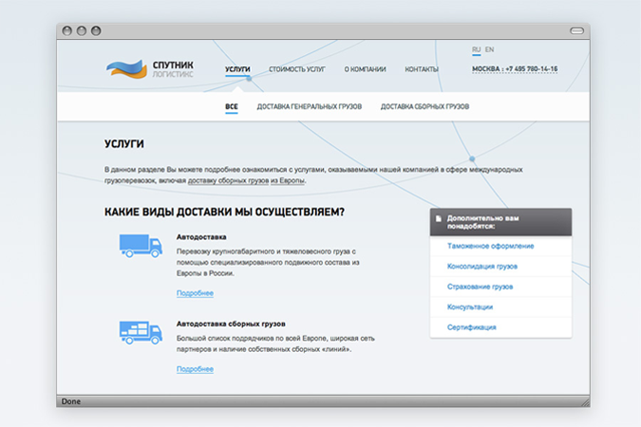Close the browser window with red button
The width and height of the screenshot is (641, 427).
point(67,31)
